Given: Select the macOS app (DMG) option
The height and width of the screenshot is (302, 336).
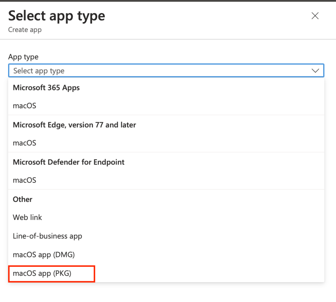Looking at the screenshot, I should (43, 255).
